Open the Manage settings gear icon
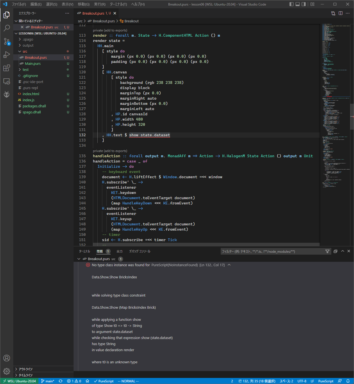Screen dimensions: 354x384 (x=7, y=371)
